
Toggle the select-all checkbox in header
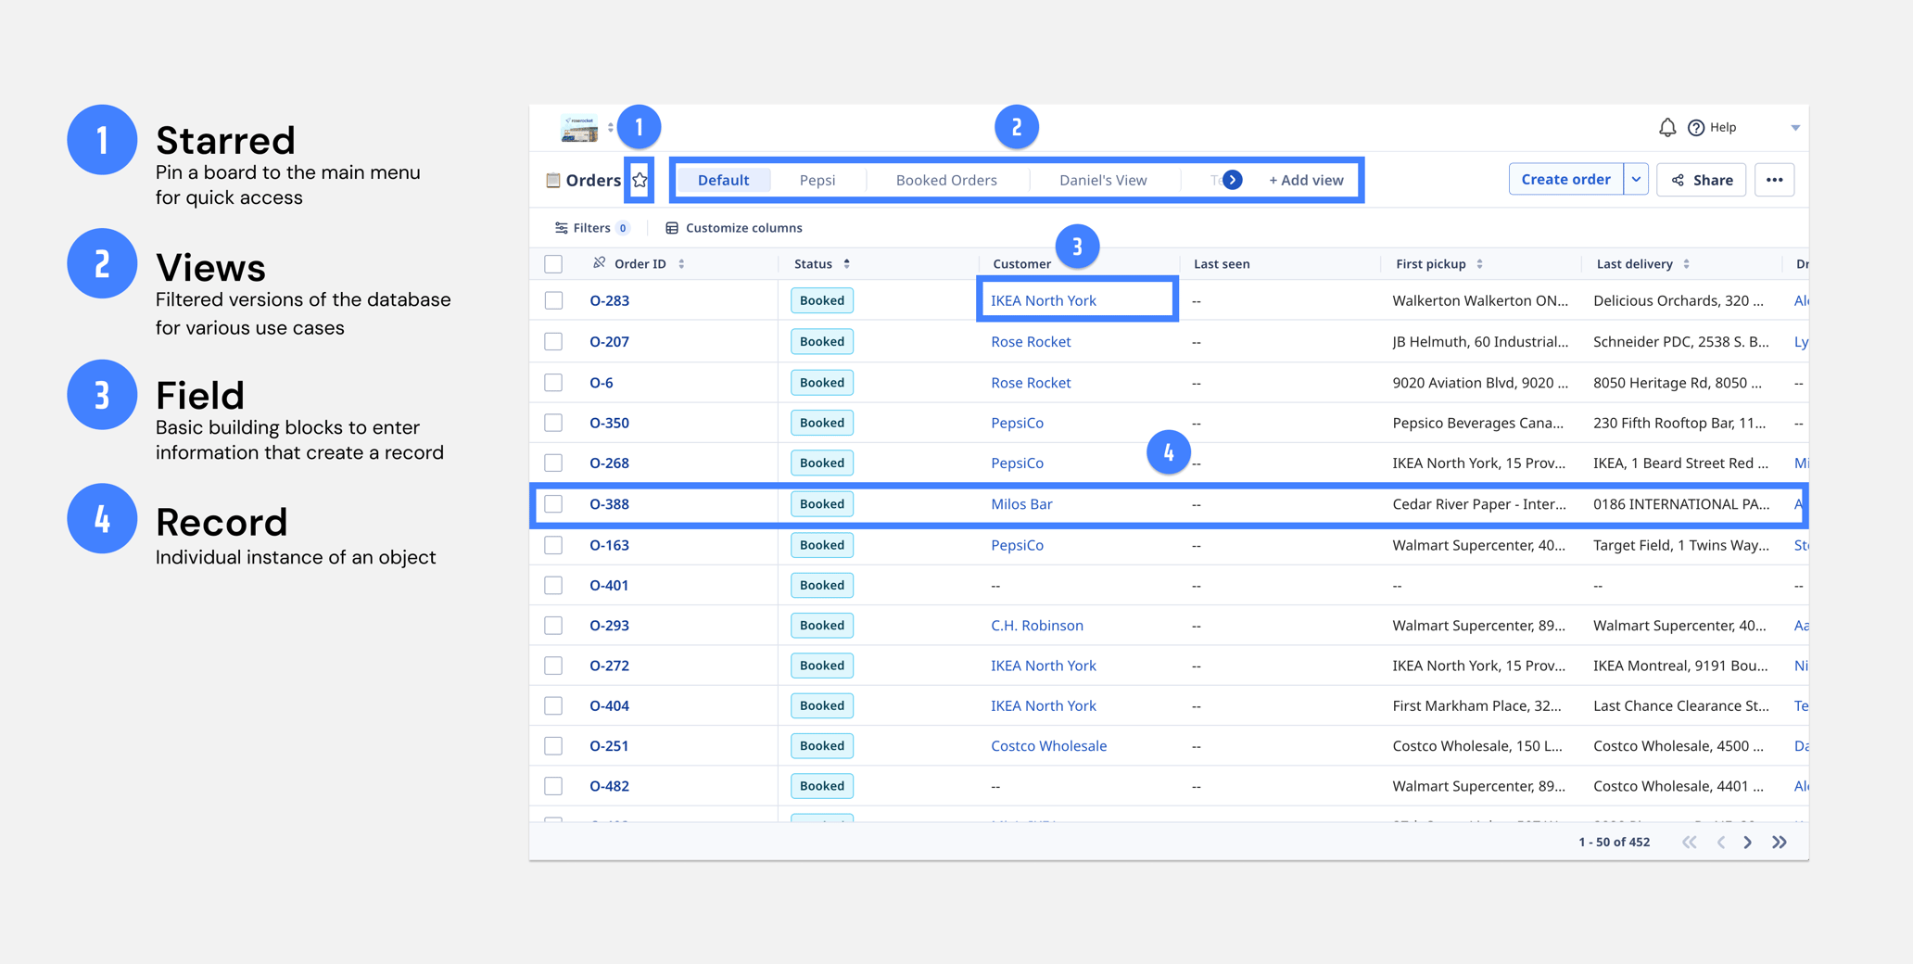tap(553, 264)
